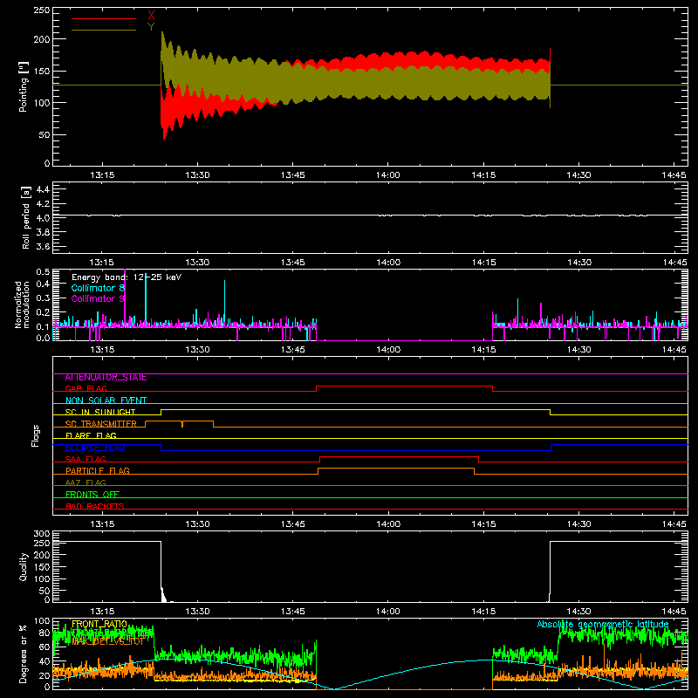Image resolution: width=698 pixels, height=698 pixels.
Task: Click the 0.3 tick on modulation axis
Action: coord(43,298)
